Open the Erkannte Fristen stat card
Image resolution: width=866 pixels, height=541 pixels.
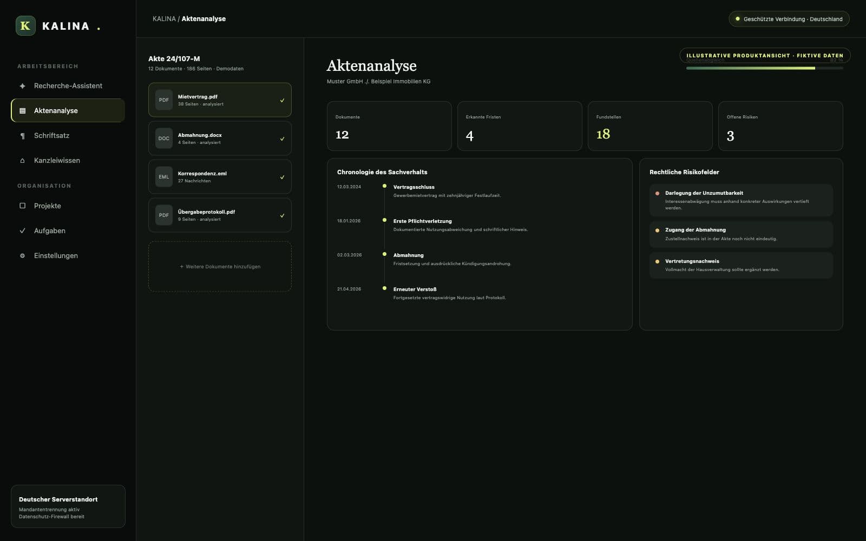pyautogui.click(x=520, y=126)
